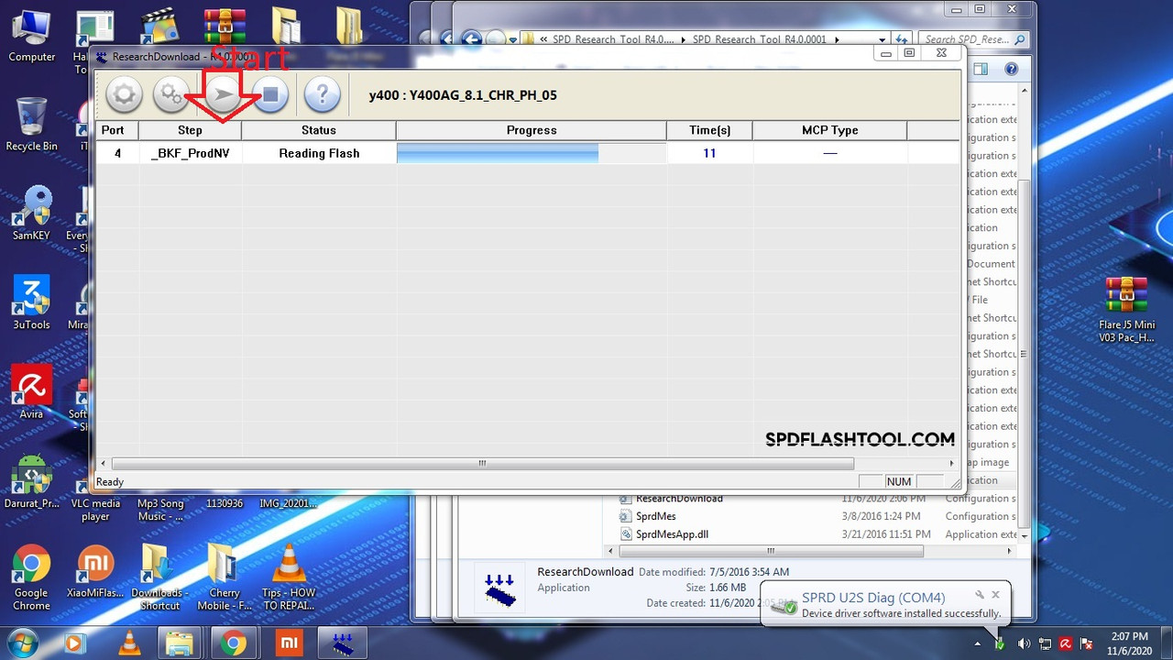Select the Progress column header

pos(532,130)
